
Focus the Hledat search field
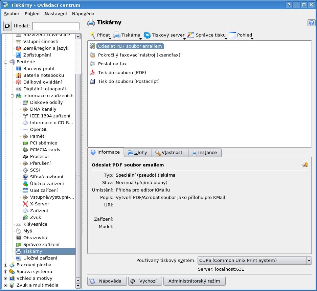pos(56,26)
